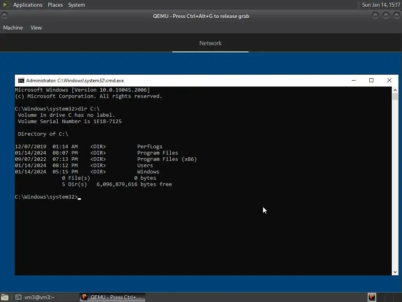The height and width of the screenshot is (302, 402).
Task: Click the cmd scrollbar down arrow
Action: click(x=395, y=272)
